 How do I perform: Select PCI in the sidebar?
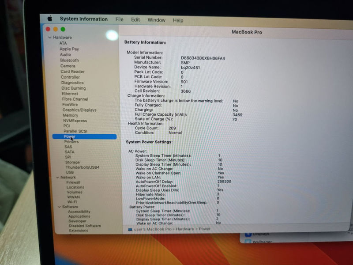tap(67, 126)
